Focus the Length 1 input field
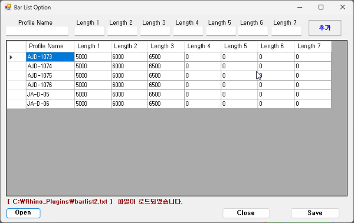 point(90,31)
